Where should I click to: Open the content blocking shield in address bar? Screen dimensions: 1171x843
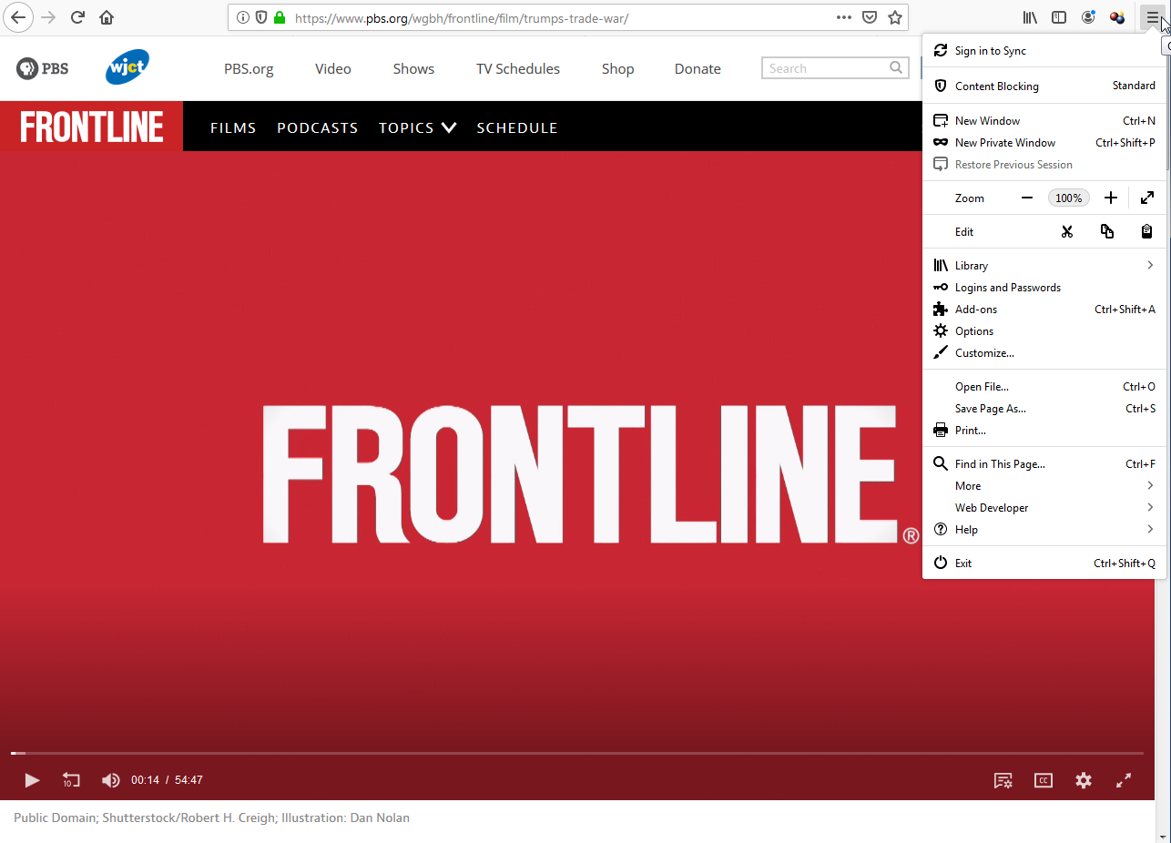261,17
